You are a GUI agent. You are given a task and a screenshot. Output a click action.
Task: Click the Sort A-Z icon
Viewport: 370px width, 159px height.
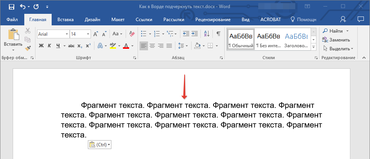point(206,34)
